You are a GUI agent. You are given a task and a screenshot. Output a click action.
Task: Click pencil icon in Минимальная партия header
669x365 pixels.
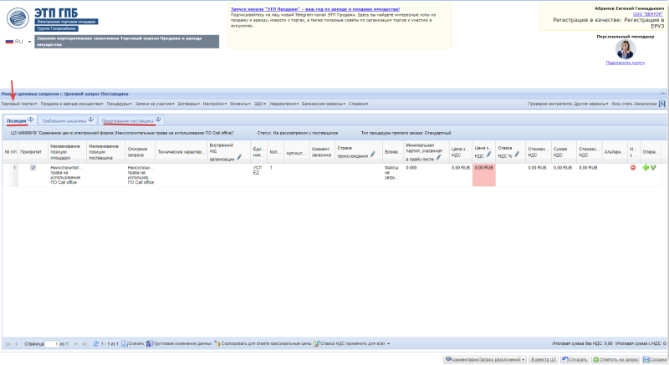click(x=438, y=158)
